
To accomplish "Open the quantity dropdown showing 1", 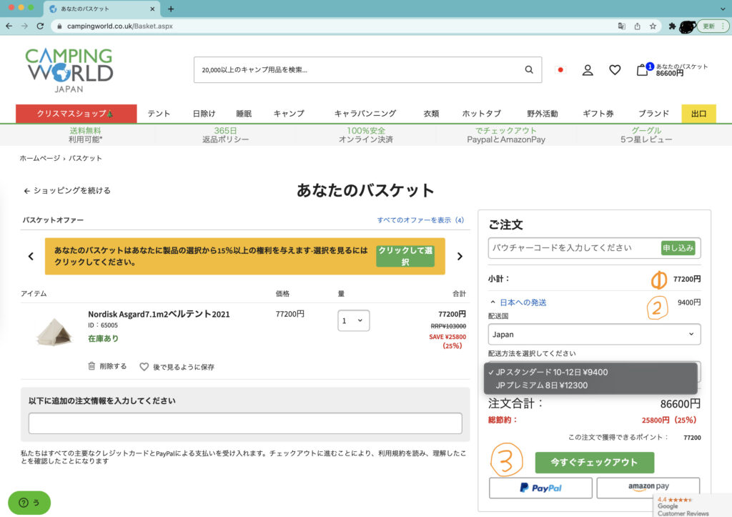I will tap(353, 320).
